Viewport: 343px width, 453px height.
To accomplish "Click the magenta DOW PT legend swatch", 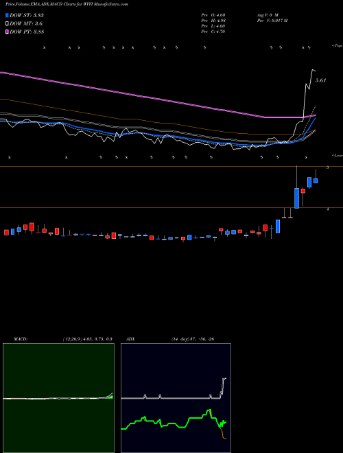I will click(x=7, y=32).
